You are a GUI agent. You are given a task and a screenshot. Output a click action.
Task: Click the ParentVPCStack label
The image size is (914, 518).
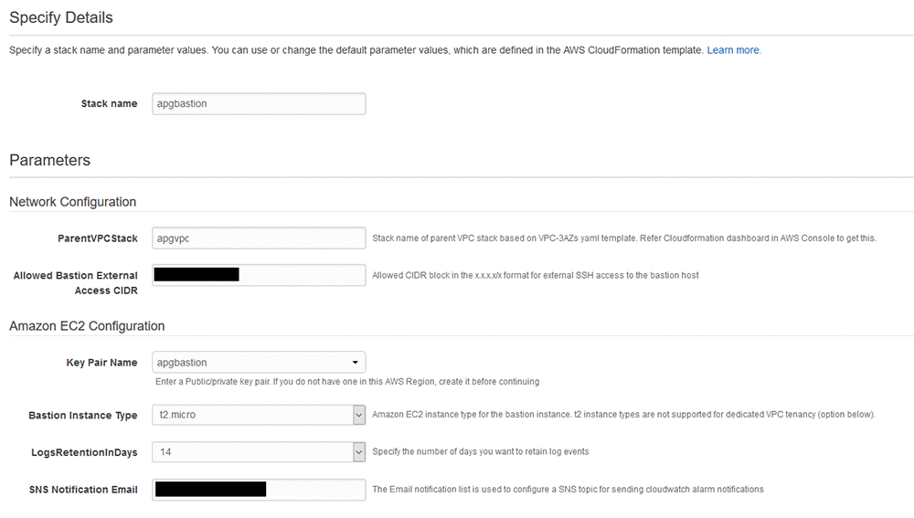(x=98, y=238)
